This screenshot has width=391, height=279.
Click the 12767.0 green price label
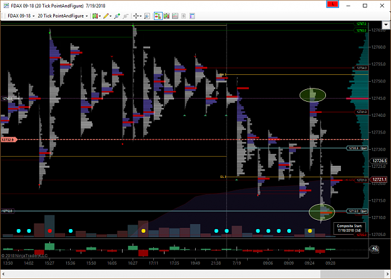pos(361,24)
